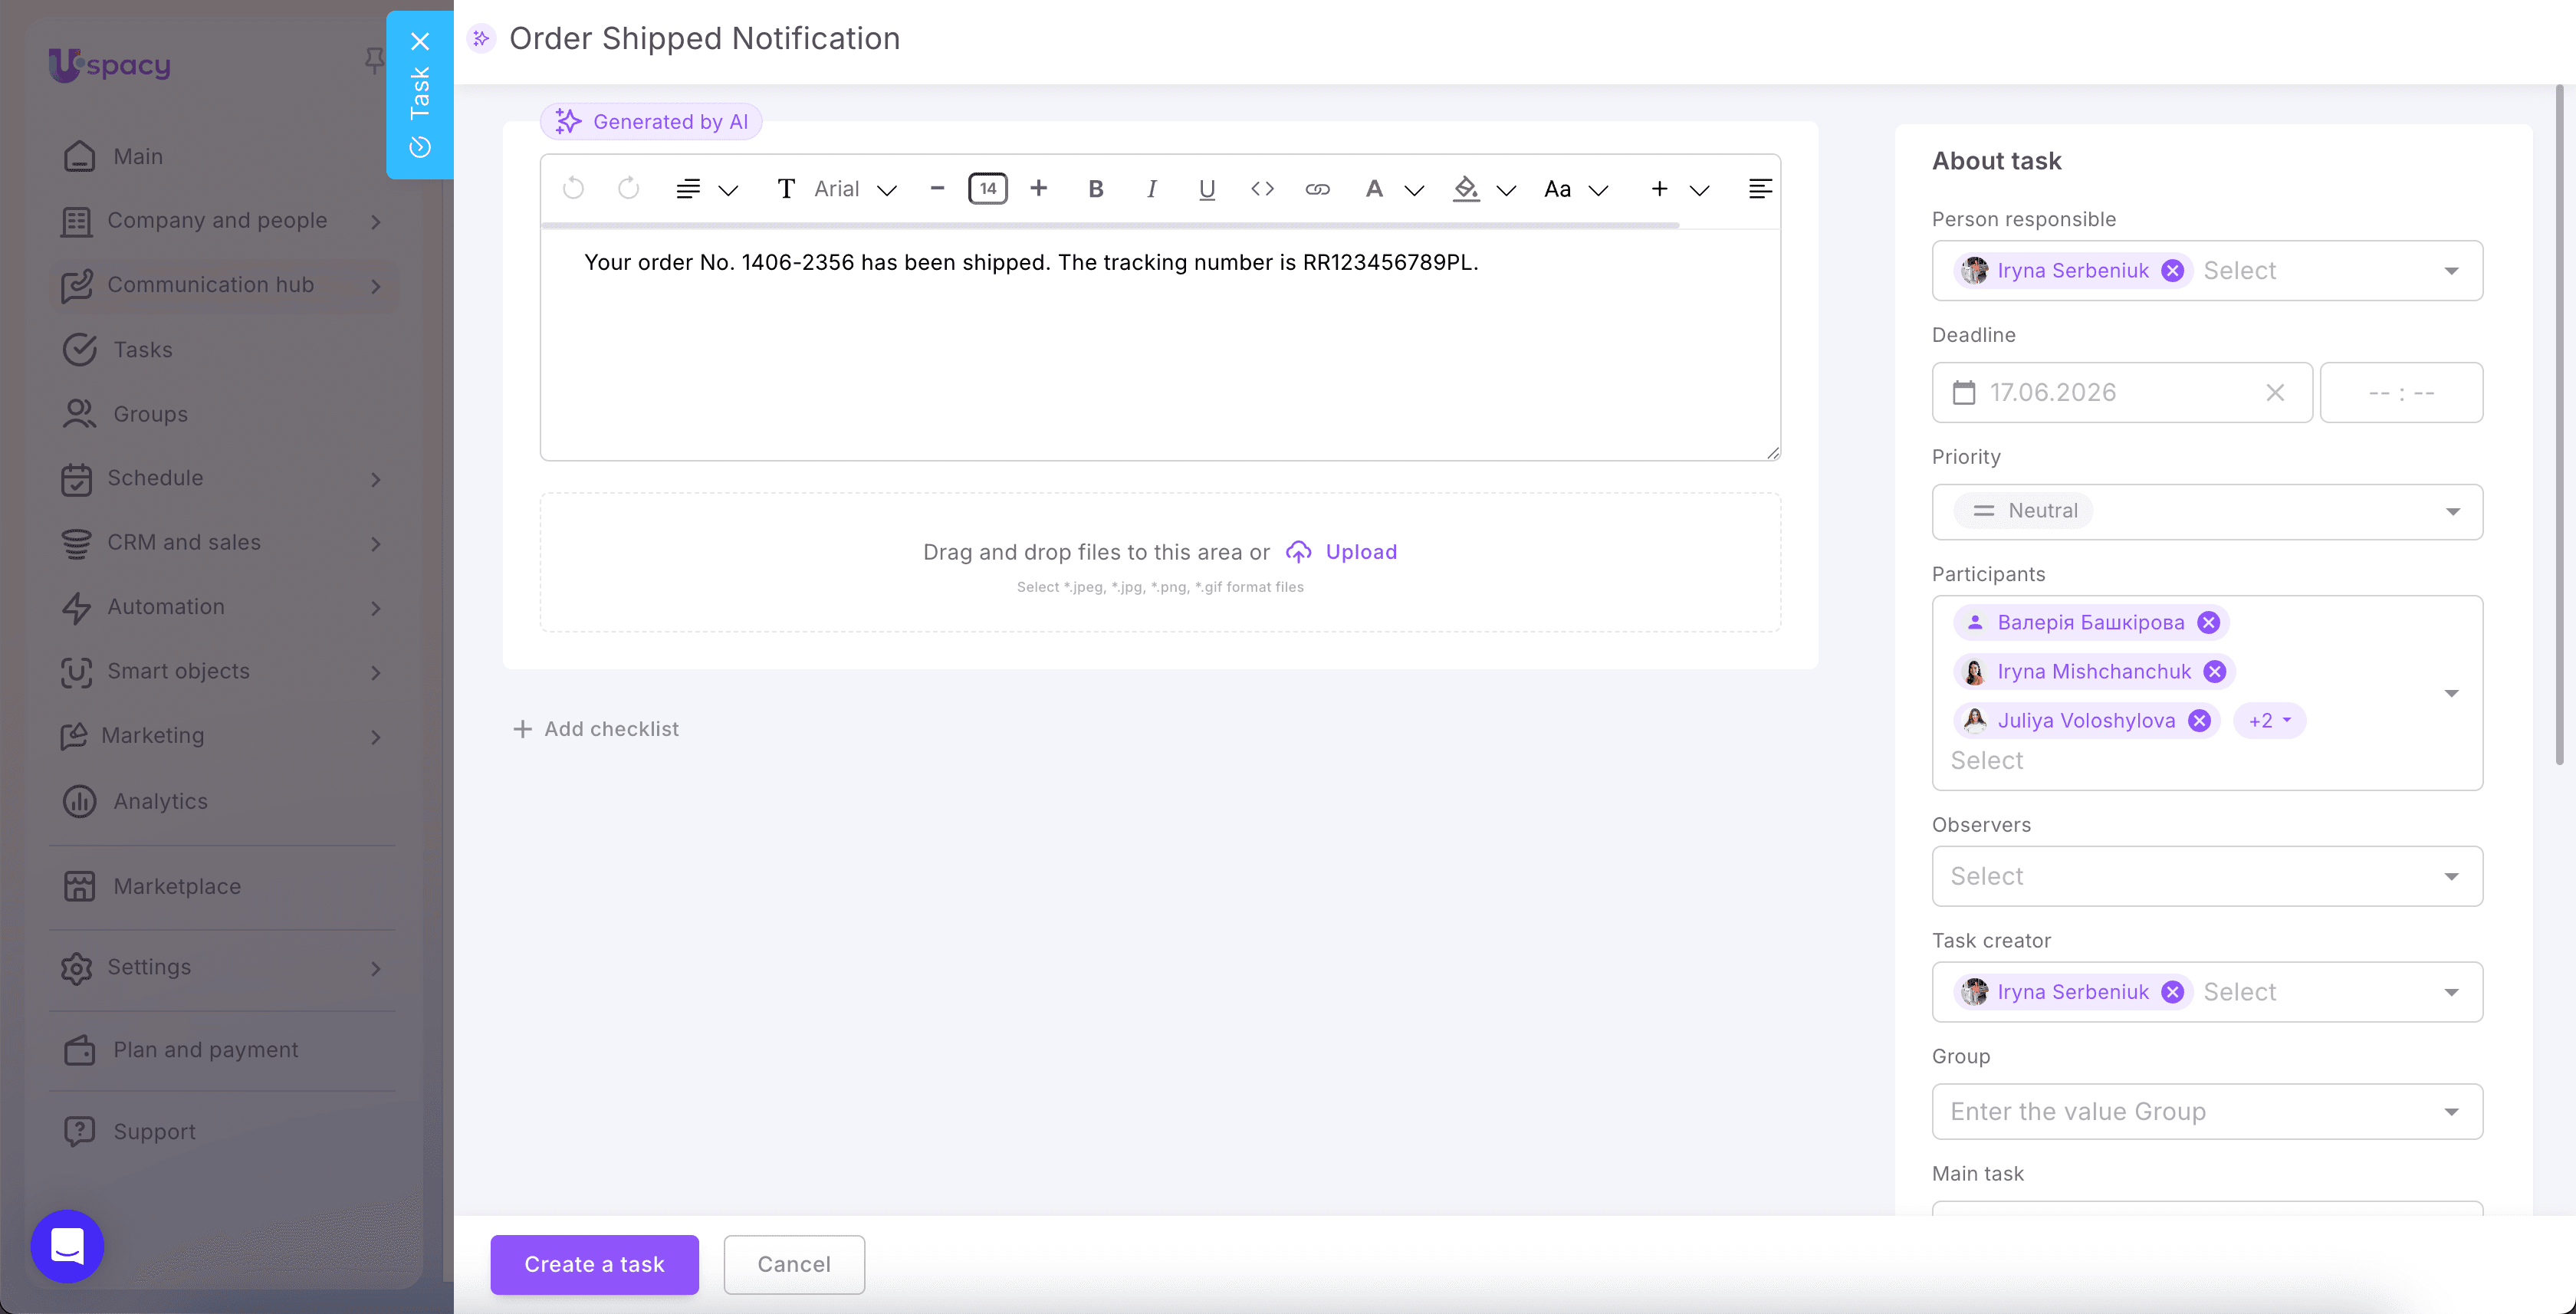Click the Analytics chart icon
This screenshot has height=1314, width=2576.
point(79,801)
